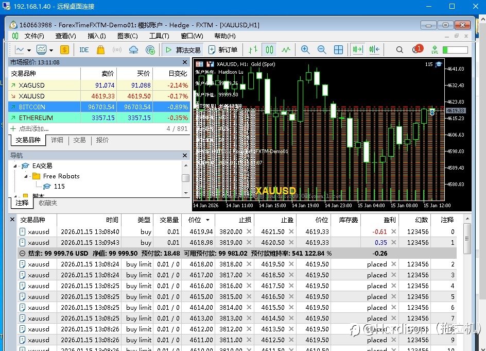Switch to the 收藏夹 tab in the navigator
The width and height of the screenshot is (486, 351).
pyautogui.click(x=48, y=203)
